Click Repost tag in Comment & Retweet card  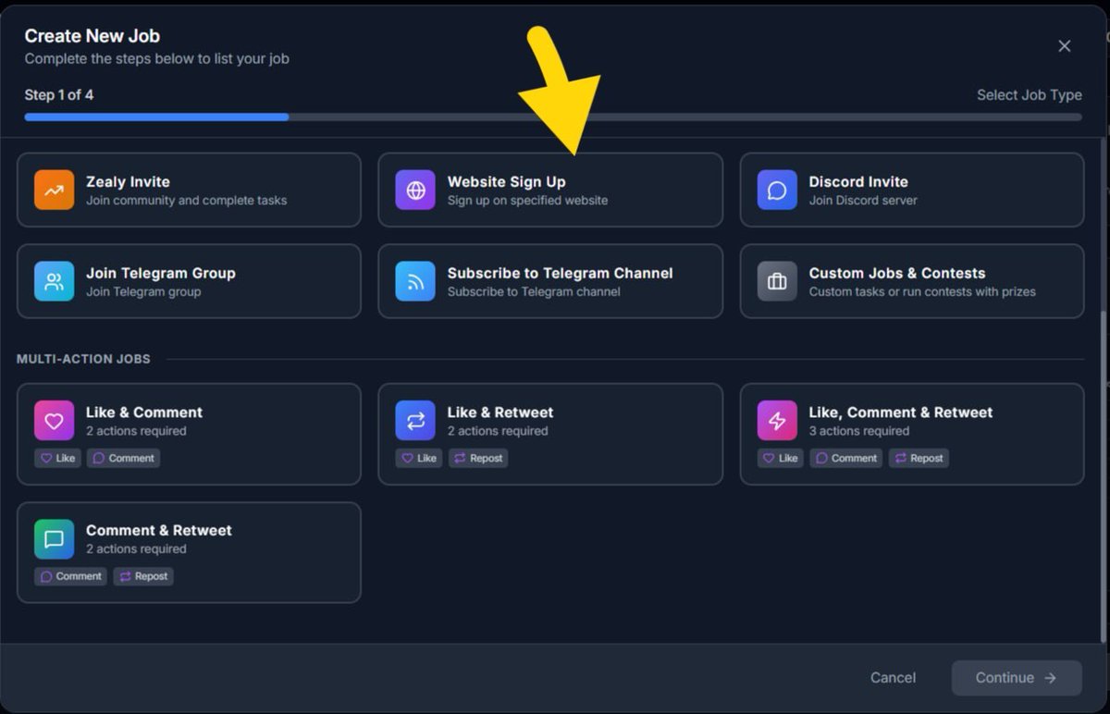click(143, 576)
